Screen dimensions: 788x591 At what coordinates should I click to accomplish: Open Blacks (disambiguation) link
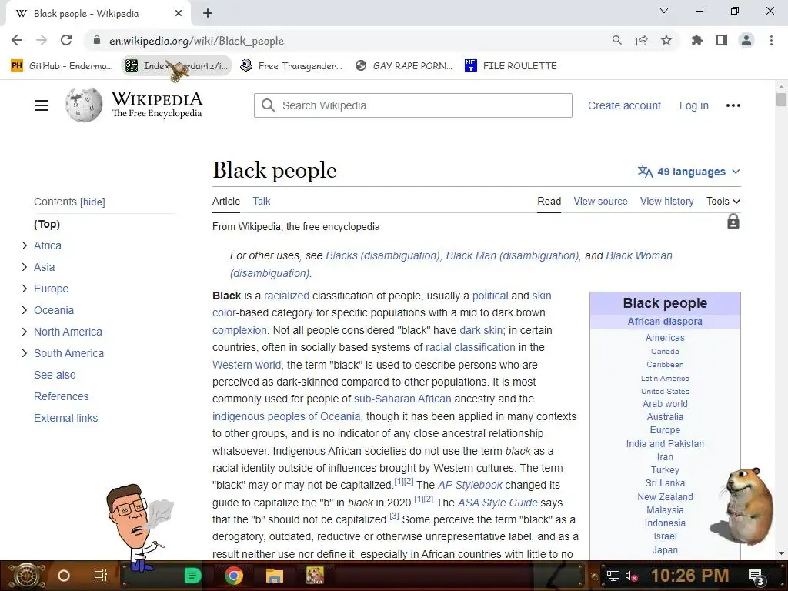tap(383, 255)
